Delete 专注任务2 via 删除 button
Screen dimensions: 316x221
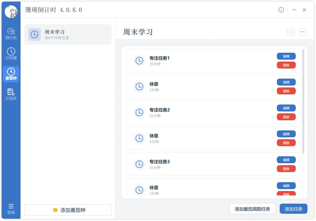click(x=286, y=117)
